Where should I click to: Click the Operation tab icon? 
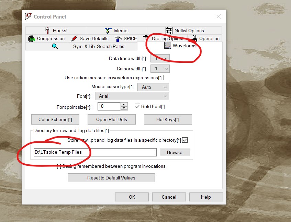(194, 38)
